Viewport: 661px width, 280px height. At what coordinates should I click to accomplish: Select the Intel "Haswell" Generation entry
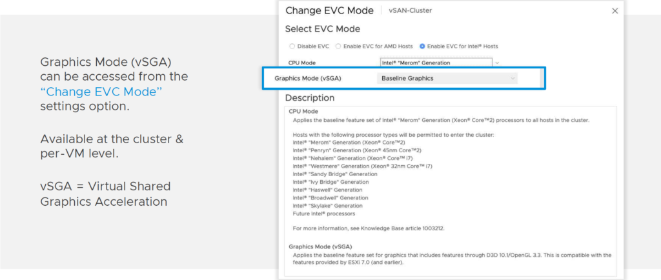(x=327, y=190)
